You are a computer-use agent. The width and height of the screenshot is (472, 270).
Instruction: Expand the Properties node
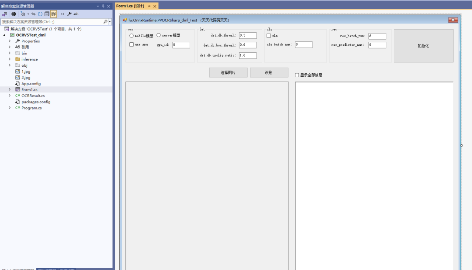coord(10,41)
